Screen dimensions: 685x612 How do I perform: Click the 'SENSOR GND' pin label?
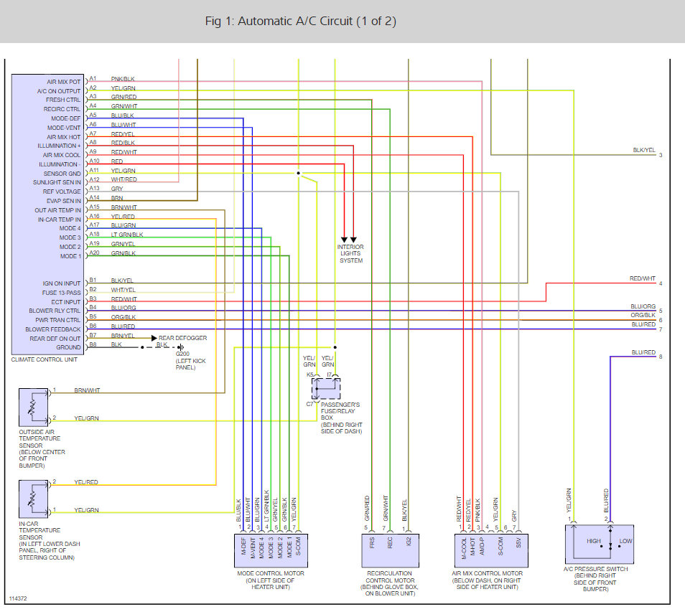coord(62,174)
